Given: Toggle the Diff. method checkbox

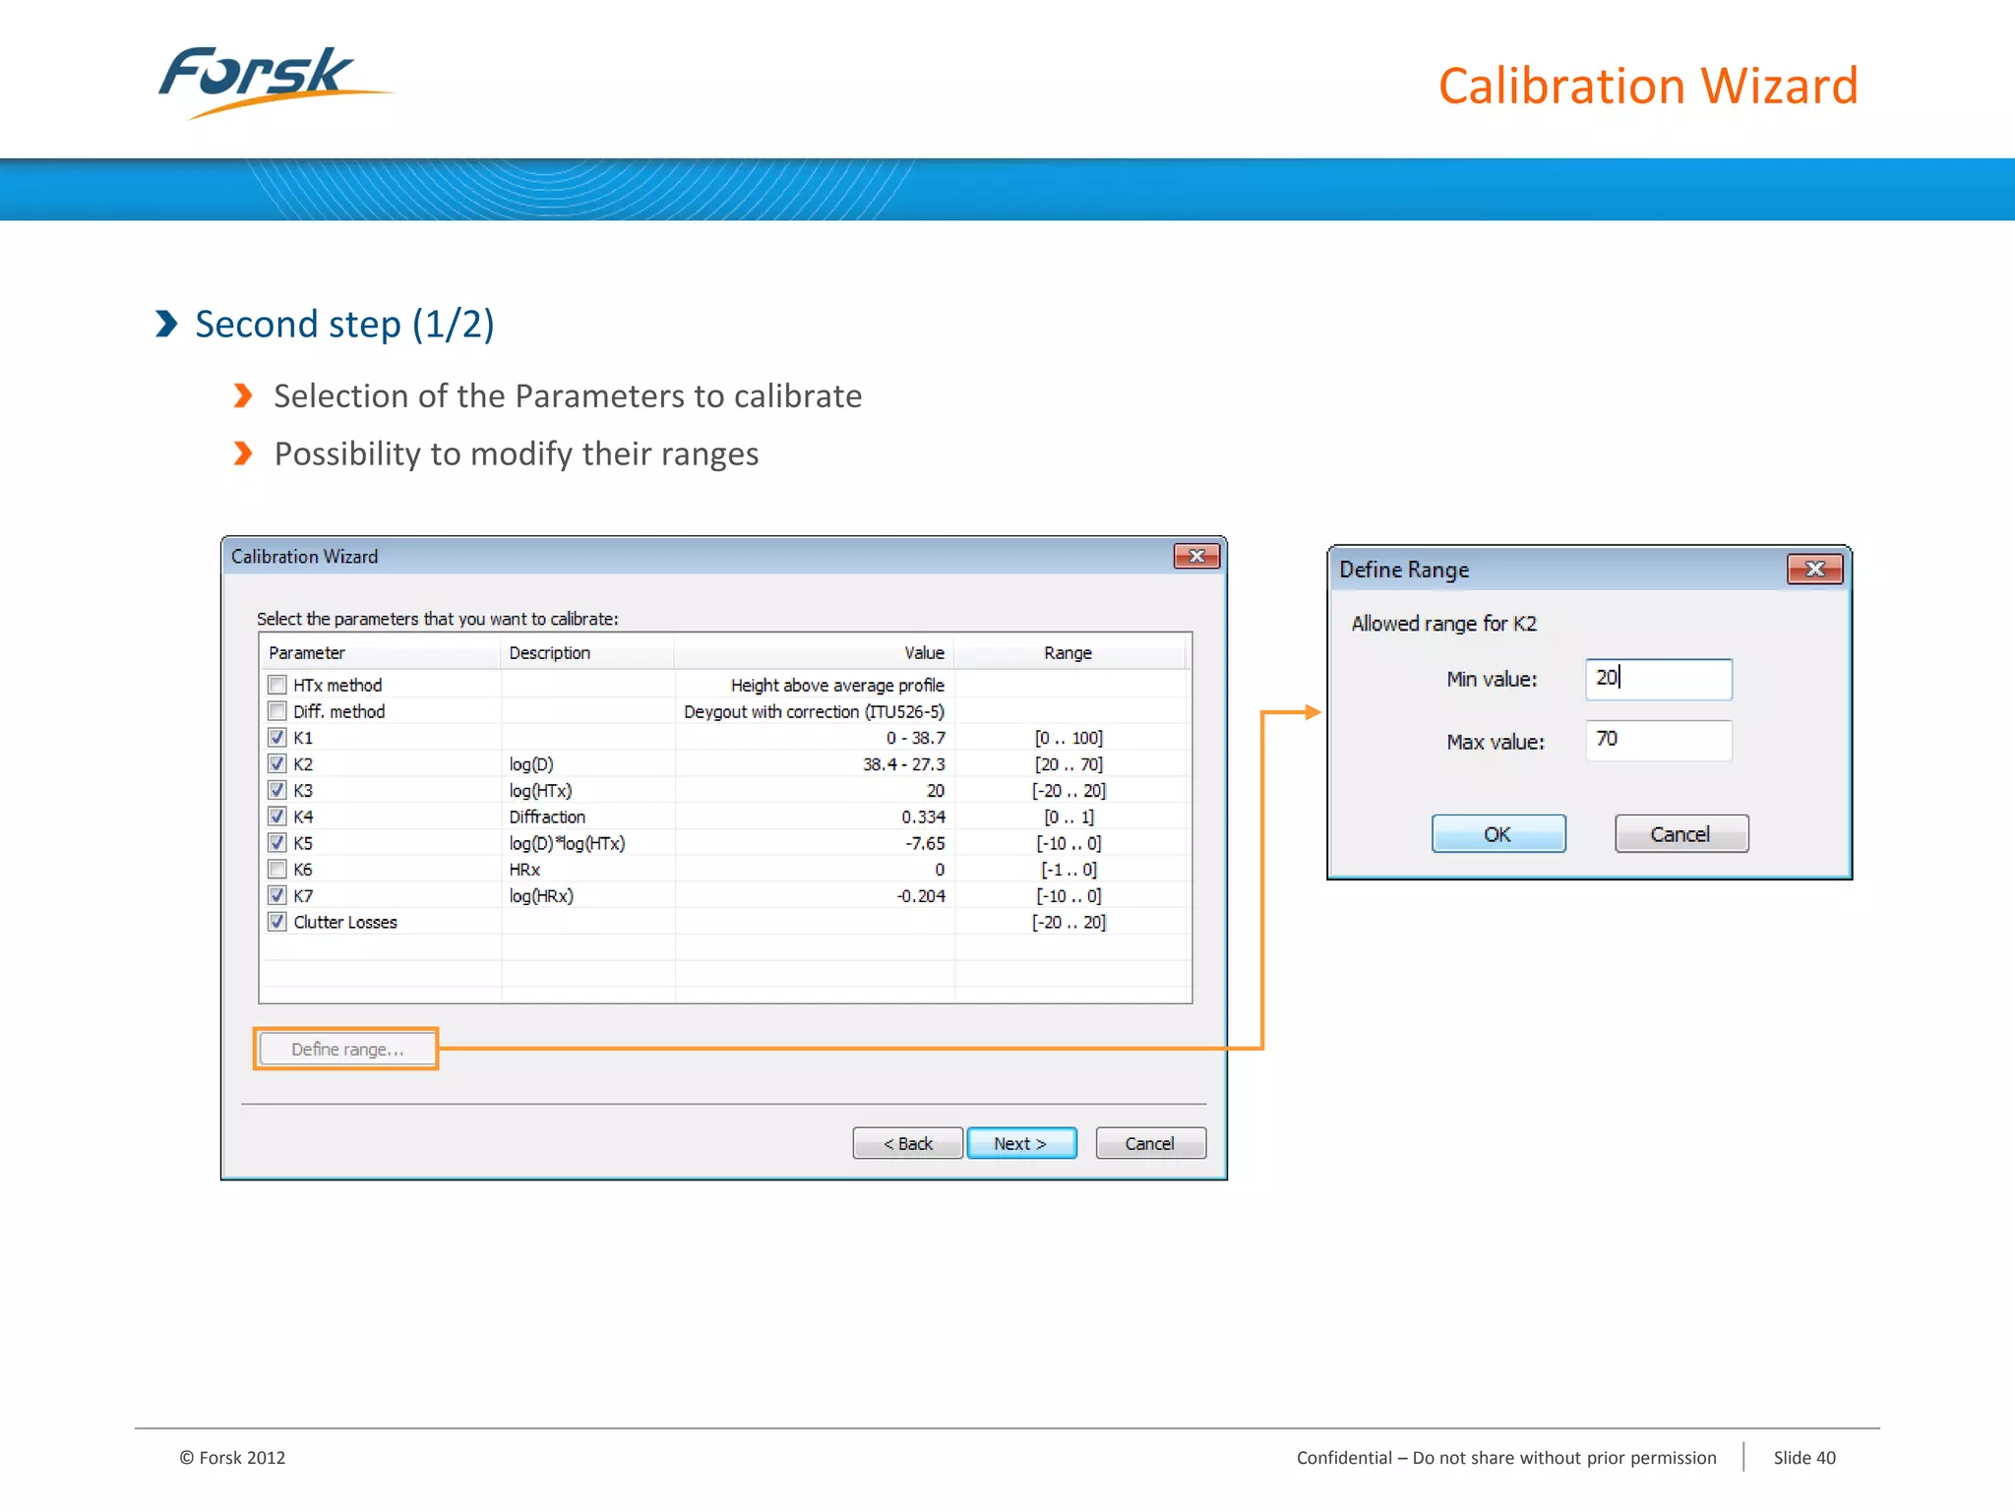Looking at the screenshot, I should (277, 711).
